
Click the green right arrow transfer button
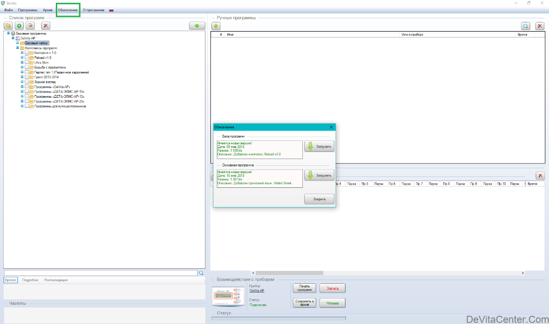[197, 26]
